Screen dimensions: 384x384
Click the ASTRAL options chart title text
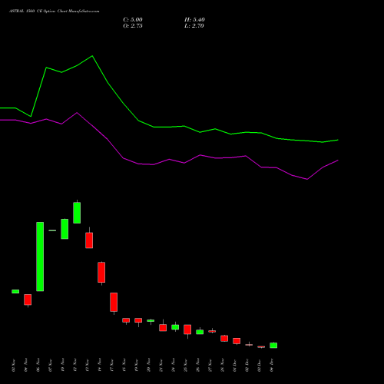[x=54, y=11]
